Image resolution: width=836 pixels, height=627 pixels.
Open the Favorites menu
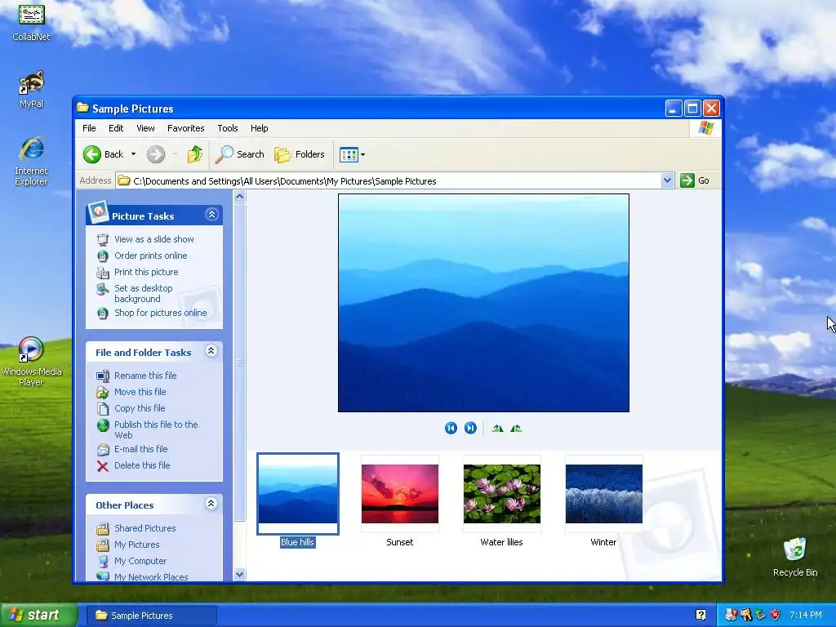[185, 128]
